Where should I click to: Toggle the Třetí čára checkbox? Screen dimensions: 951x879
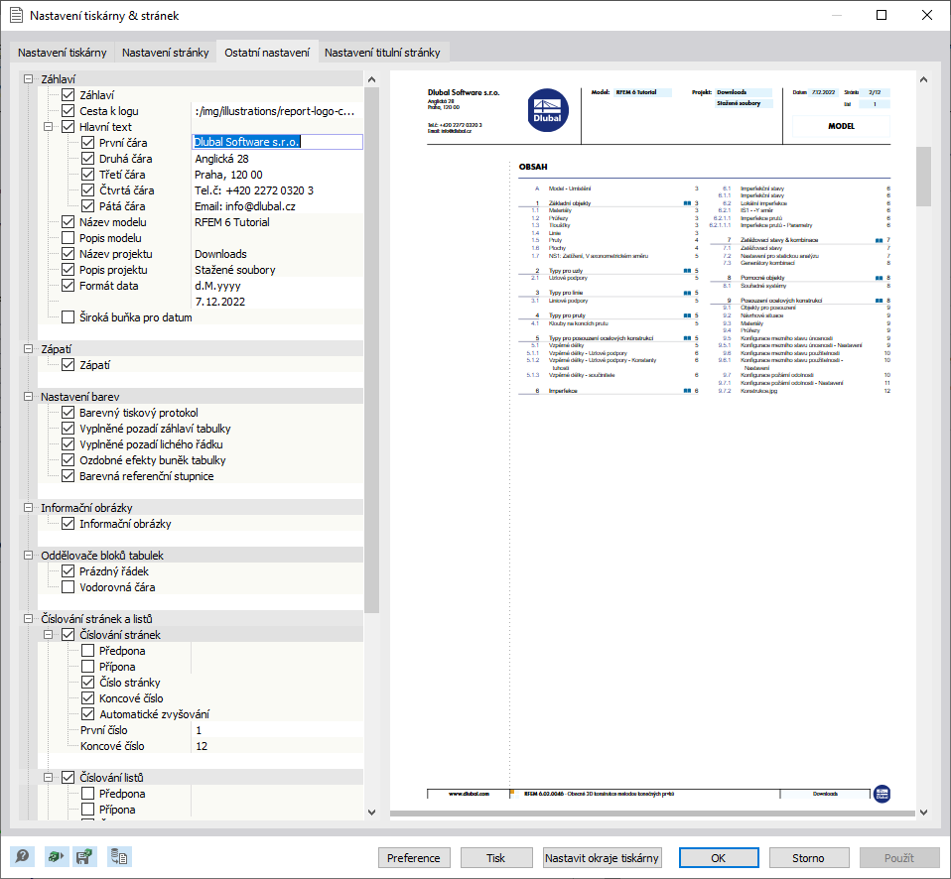click(88, 175)
